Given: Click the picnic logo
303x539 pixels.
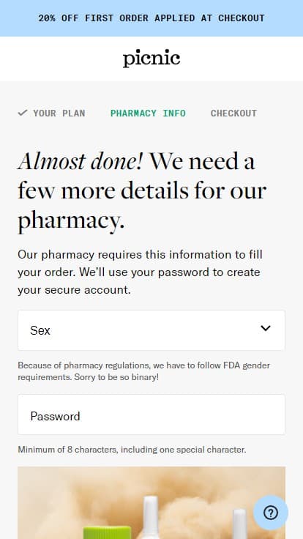Looking at the screenshot, I should (151, 59).
